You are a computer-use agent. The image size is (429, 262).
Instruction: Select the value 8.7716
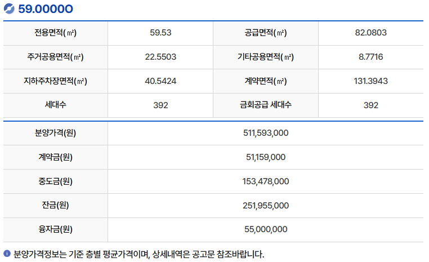[370, 57]
